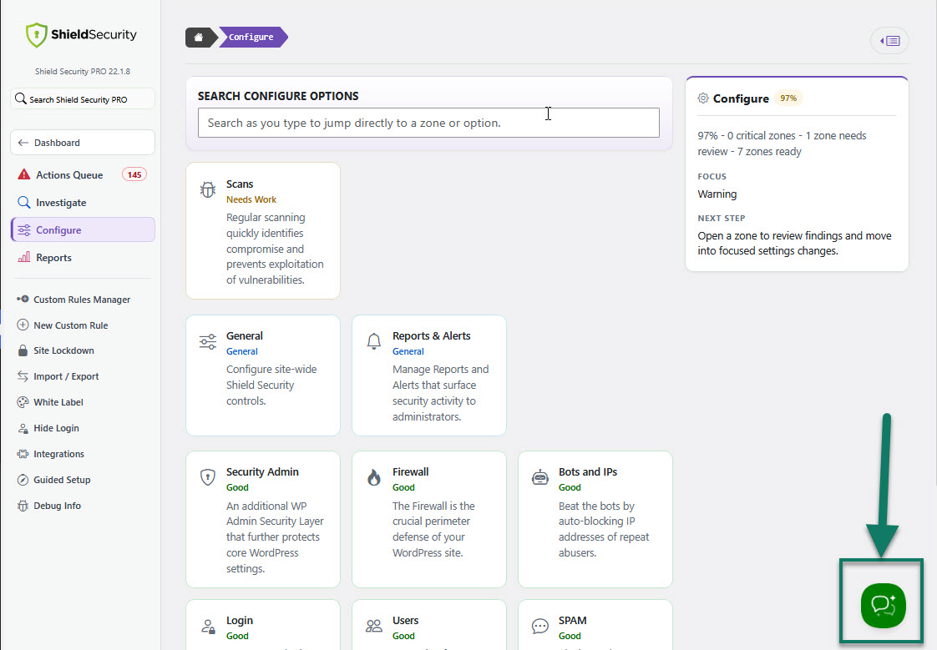The width and height of the screenshot is (937, 650).
Task: Click 'Shield Security PRO 22.1.8' version text
Action: pyautogui.click(x=83, y=71)
